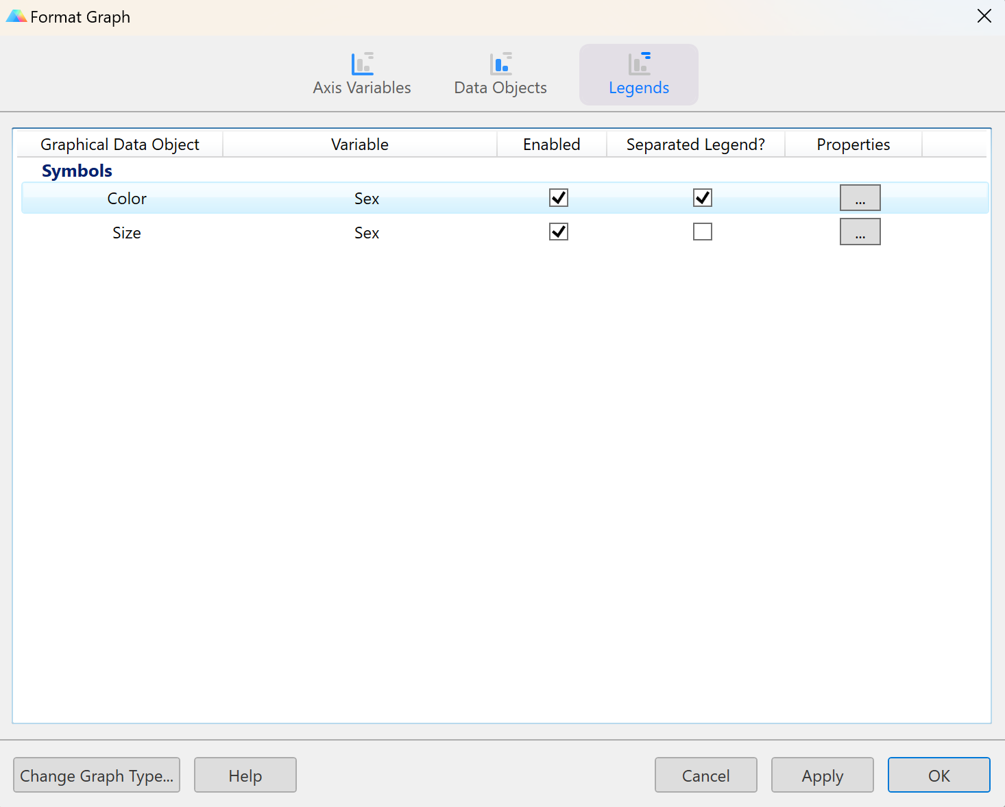Viewport: 1005px width, 807px height.
Task: Click the Legends chart icon
Action: point(639,64)
